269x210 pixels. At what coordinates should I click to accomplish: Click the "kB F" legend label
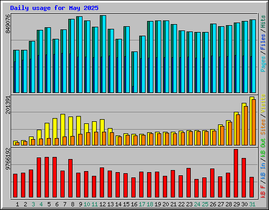click(263, 192)
